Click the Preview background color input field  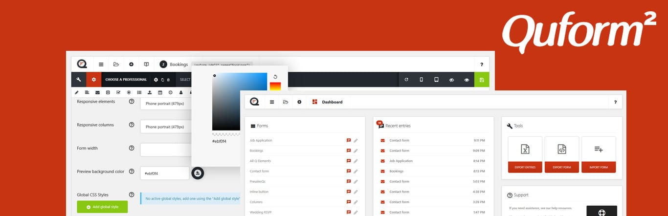point(165,173)
